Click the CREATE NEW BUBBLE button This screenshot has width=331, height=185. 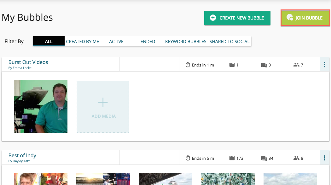(x=237, y=18)
